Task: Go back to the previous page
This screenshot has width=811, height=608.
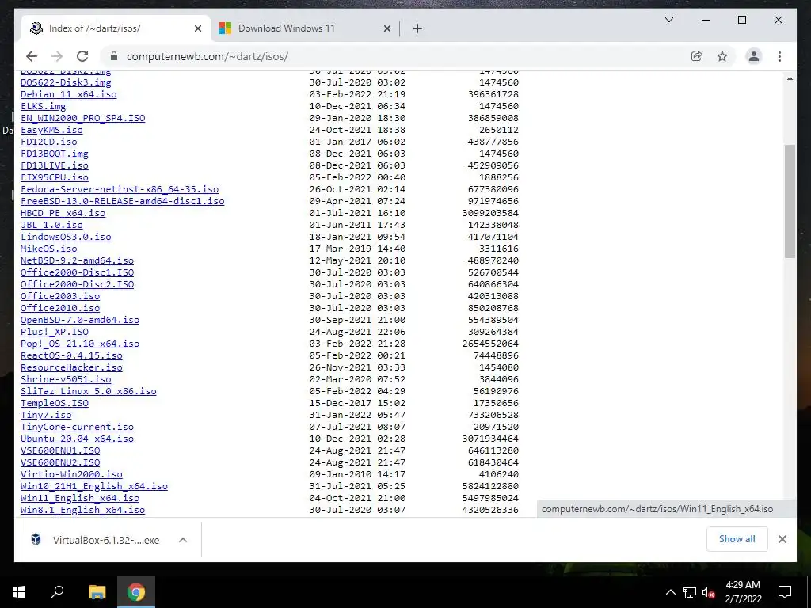Action: pyautogui.click(x=32, y=56)
